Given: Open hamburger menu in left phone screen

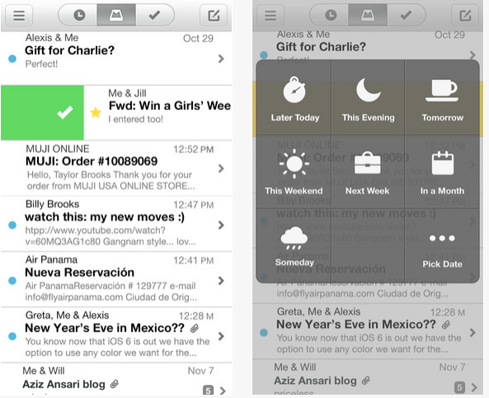Looking at the screenshot, I should 19,15.
